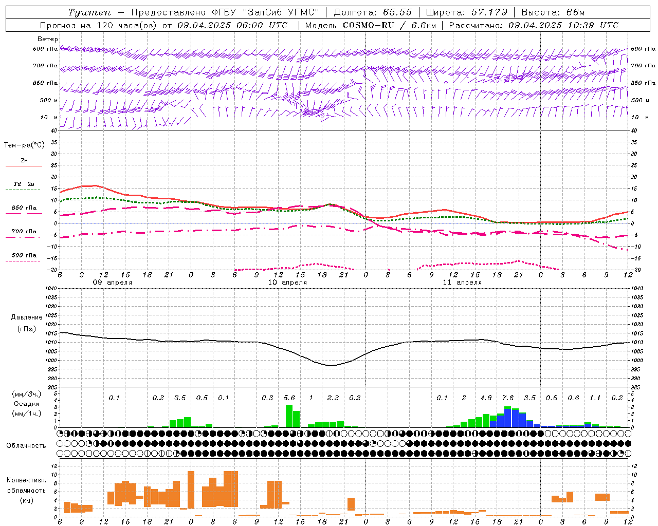Click the Облачность cloud cover label
Image resolution: width=658 pixels, height=526 pixels.
tap(26, 446)
